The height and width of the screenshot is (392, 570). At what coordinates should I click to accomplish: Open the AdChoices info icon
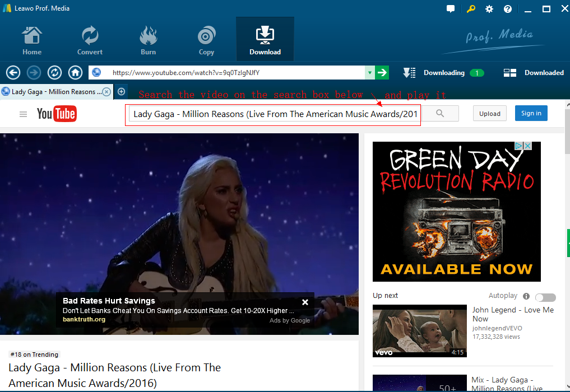pyautogui.click(x=519, y=146)
